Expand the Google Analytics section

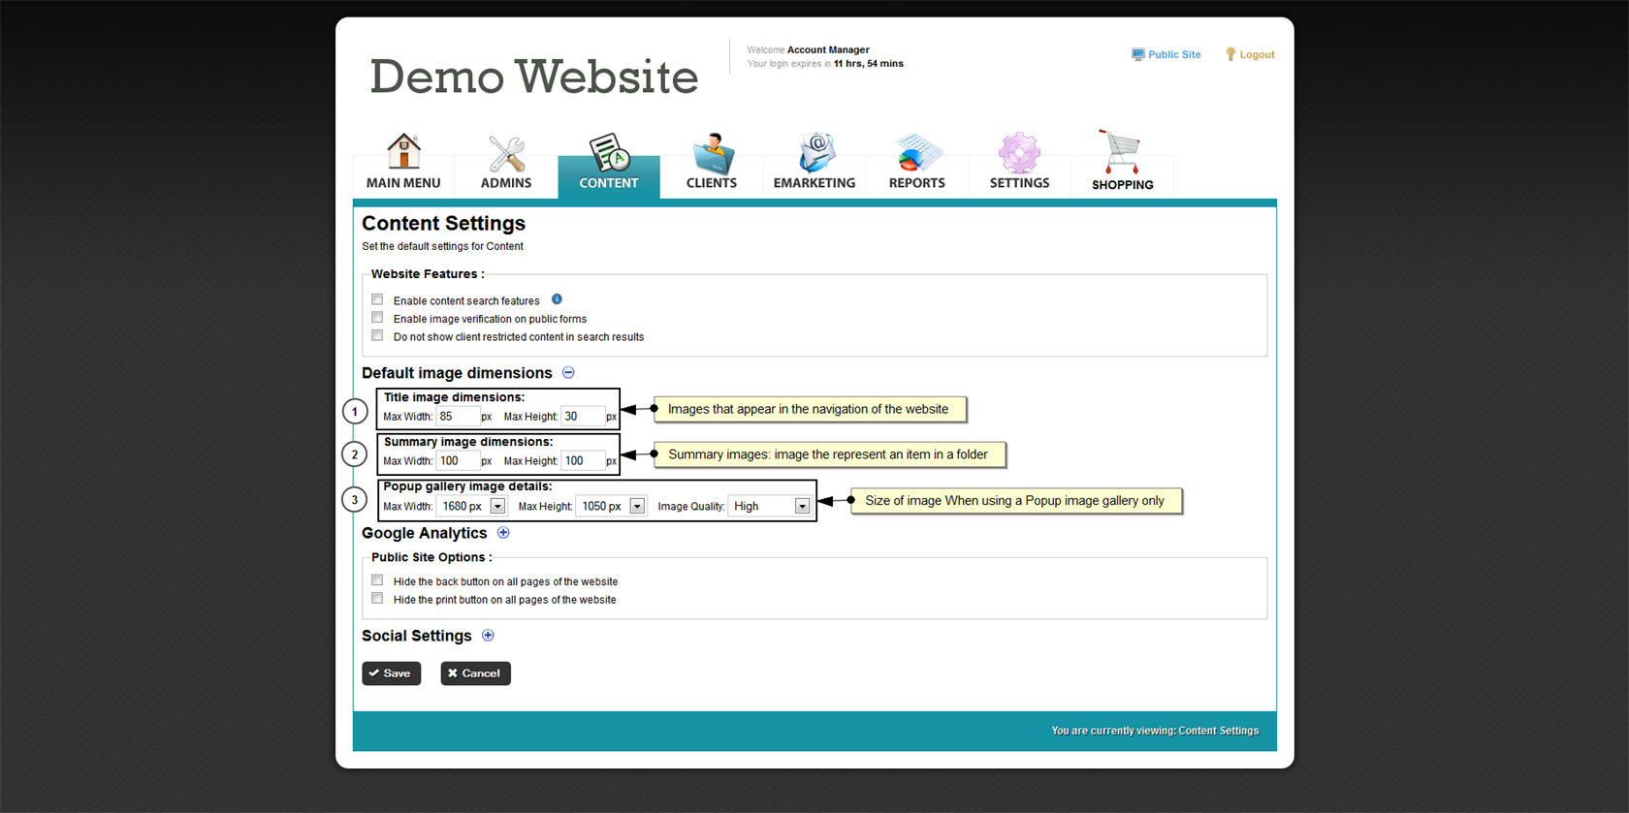tap(503, 533)
